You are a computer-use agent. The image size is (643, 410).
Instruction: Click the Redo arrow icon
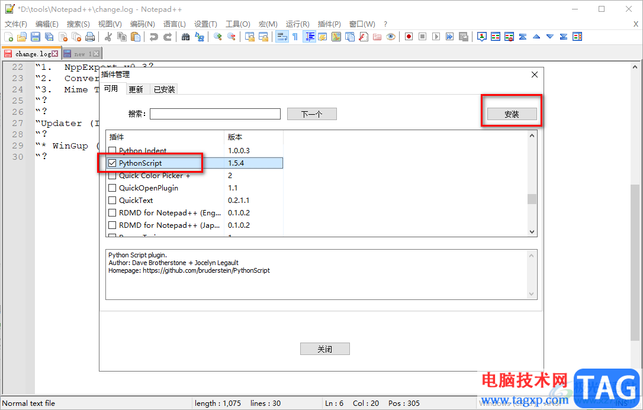[x=168, y=37]
